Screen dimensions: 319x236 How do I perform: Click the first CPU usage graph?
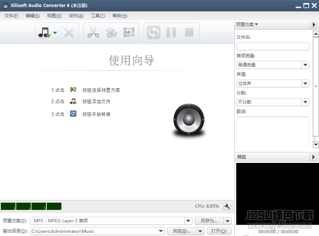pyautogui.click(x=8, y=206)
